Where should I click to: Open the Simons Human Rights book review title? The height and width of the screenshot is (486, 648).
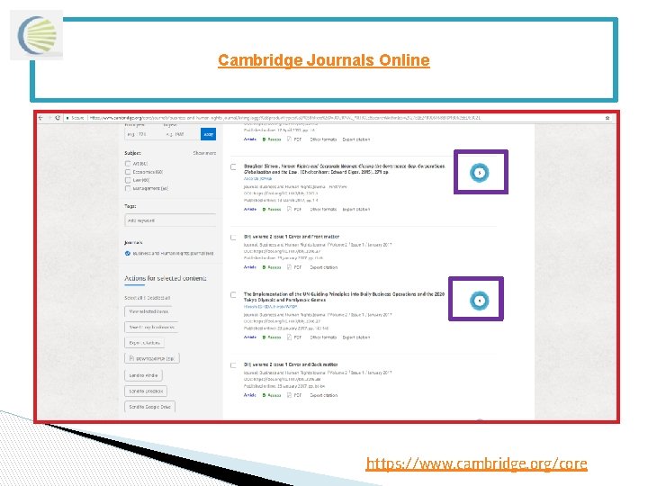pos(344,169)
